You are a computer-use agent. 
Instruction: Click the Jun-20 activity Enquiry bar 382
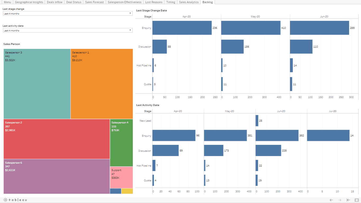coord(277,135)
